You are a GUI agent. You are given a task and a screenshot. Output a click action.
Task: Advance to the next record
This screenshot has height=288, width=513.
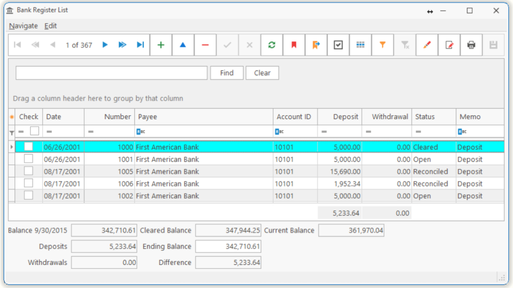tap(105, 45)
